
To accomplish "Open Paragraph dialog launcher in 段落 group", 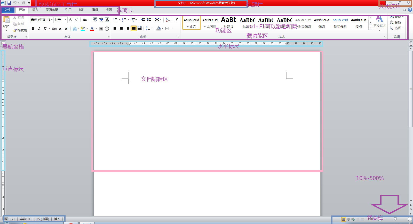I will [178, 37].
